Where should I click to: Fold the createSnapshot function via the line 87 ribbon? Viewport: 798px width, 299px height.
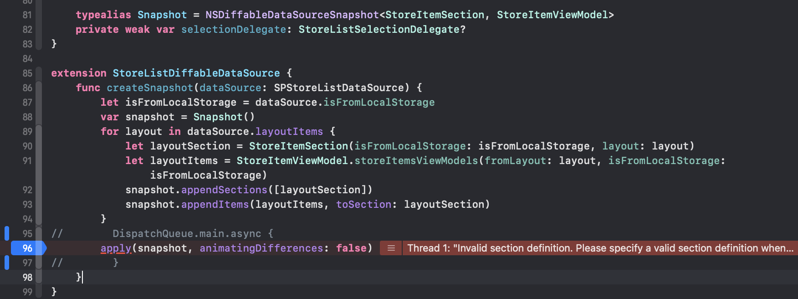(39, 102)
